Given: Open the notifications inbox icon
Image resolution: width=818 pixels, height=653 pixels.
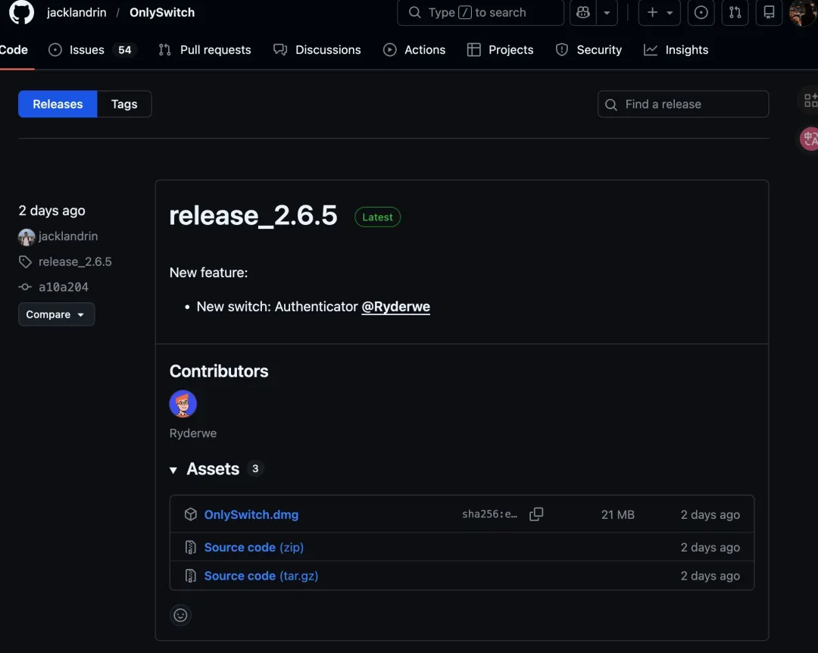Looking at the screenshot, I should 769,13.
